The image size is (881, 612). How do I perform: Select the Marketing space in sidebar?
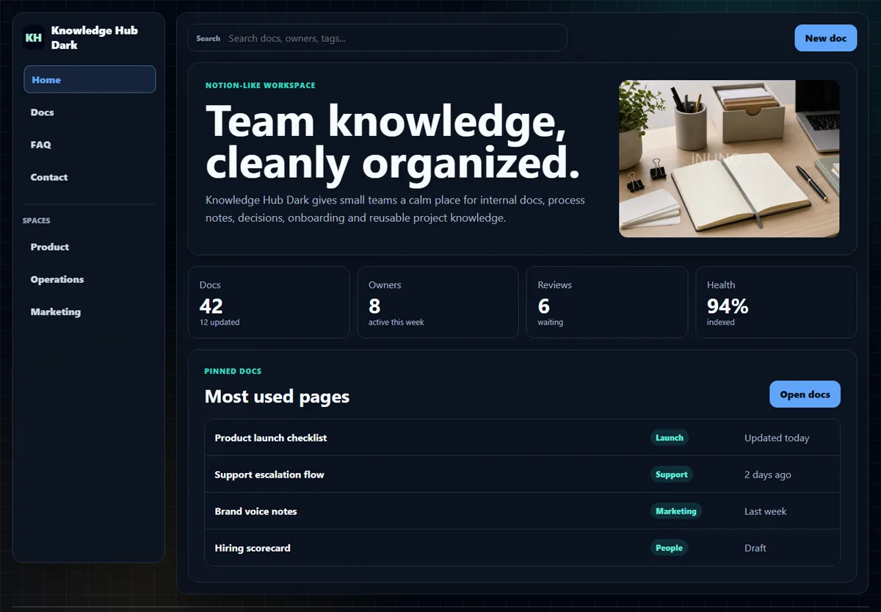click(x=90, y=312)
